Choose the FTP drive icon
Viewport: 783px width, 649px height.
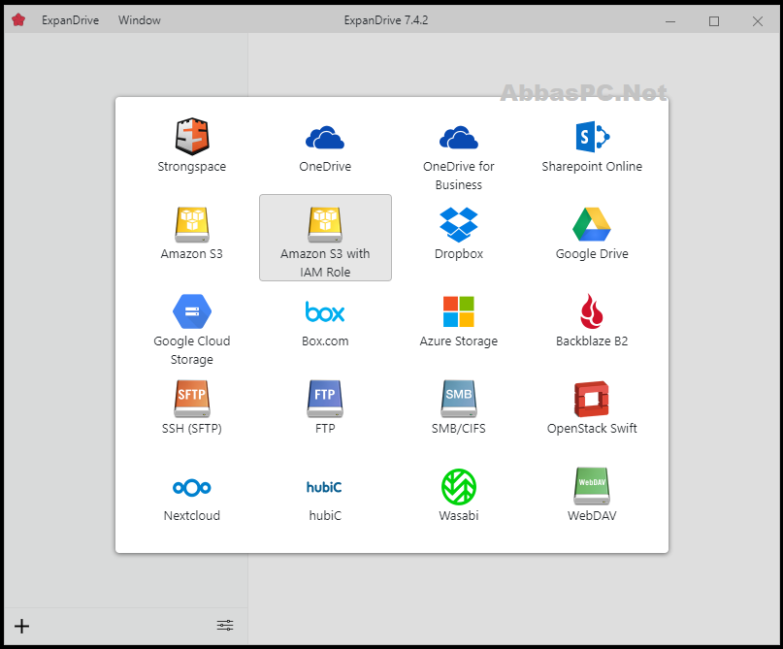coord(325,399)
